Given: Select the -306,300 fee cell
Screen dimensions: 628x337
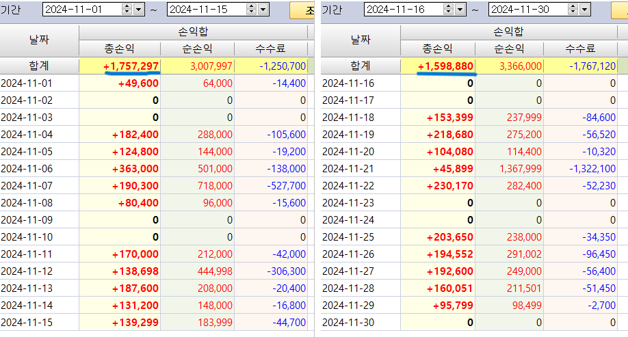Looking at the screenshot, I should click(x=271, y=271).
